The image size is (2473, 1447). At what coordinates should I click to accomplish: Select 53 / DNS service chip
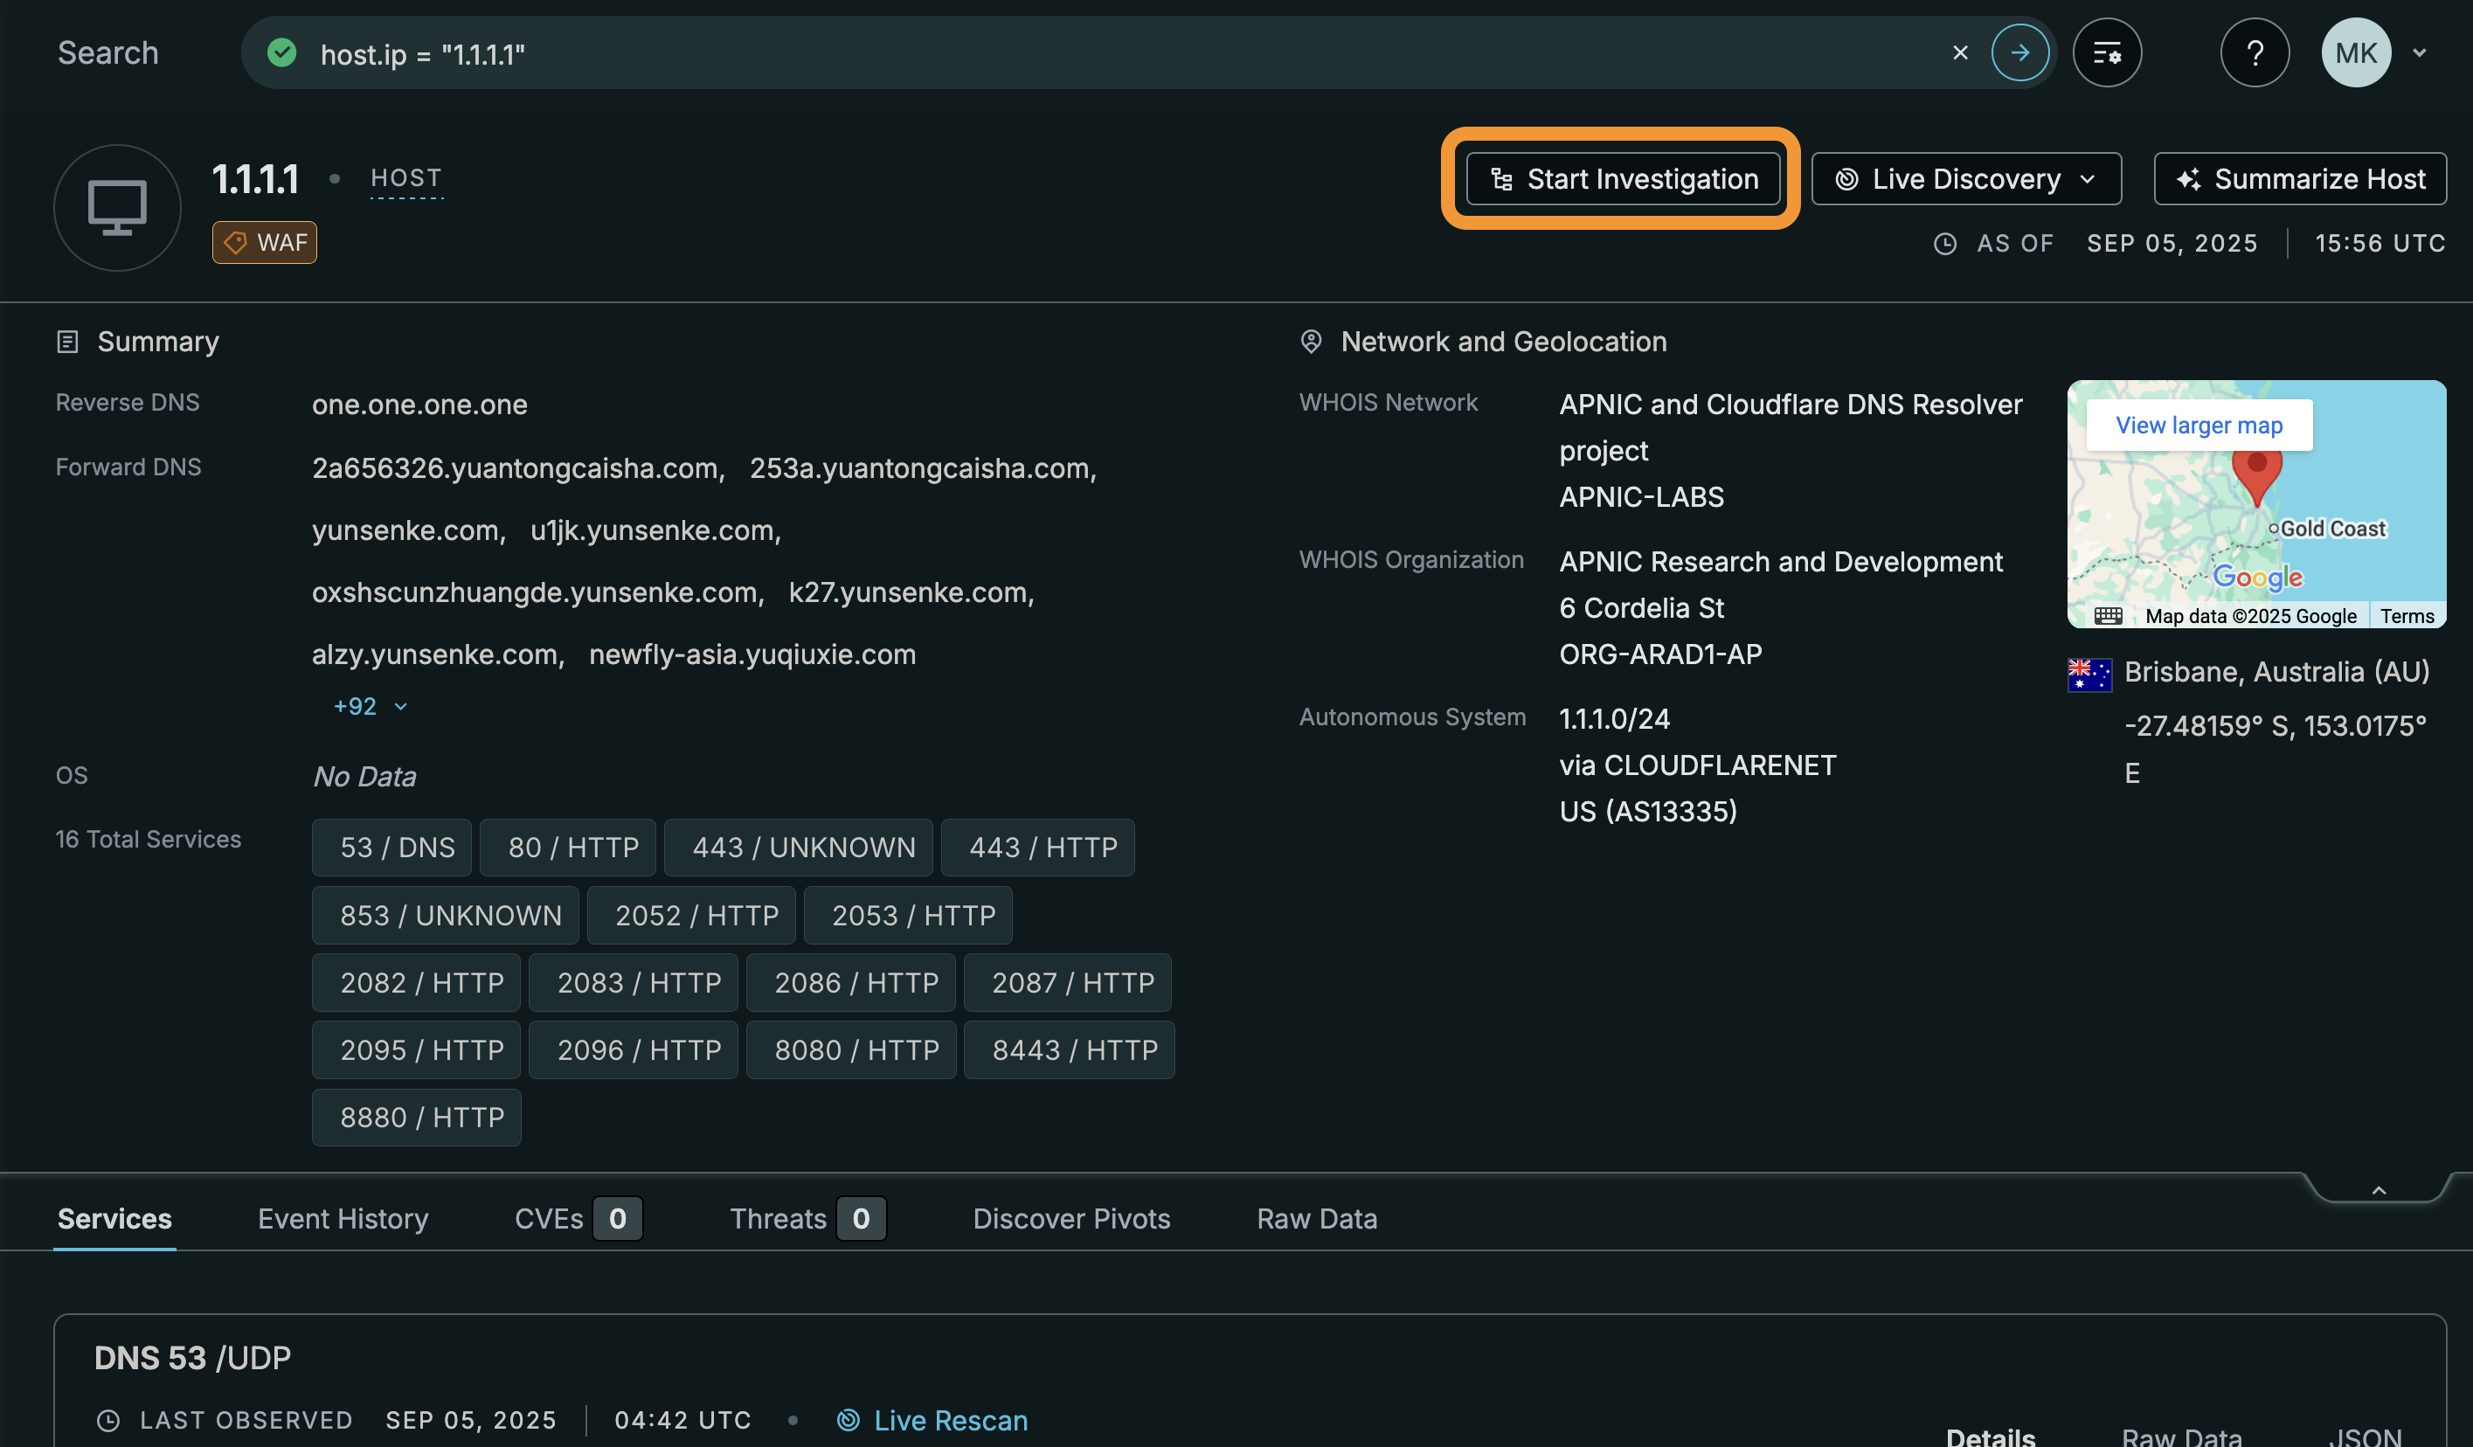[x=391, y=848]
